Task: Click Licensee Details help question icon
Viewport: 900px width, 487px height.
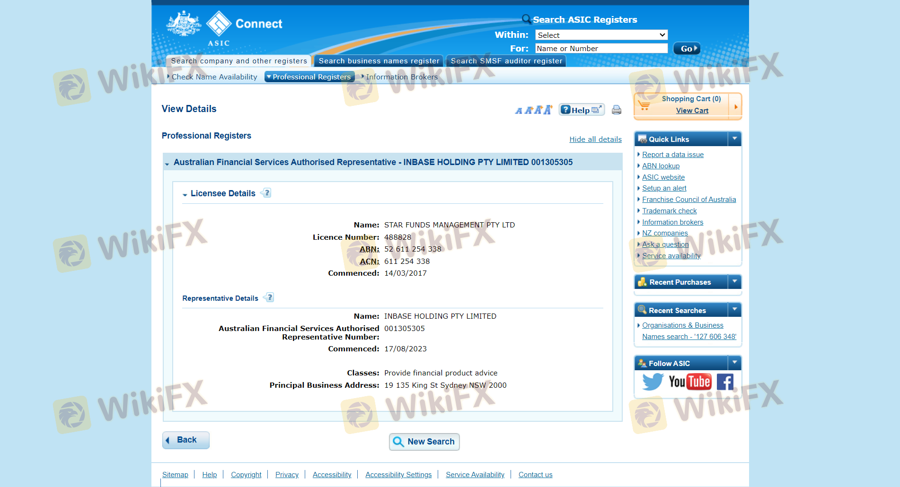Action: [267, 193]
